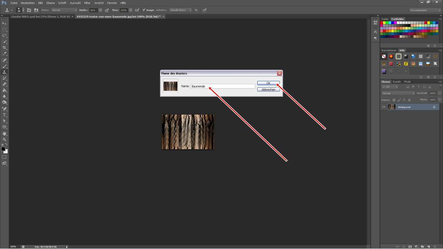Toggle lock position in Fixieren row

pyautogui.click(x=404, y=100)
